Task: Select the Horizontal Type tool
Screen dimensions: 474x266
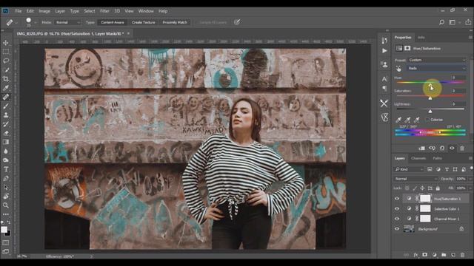Action: point(6,169)
